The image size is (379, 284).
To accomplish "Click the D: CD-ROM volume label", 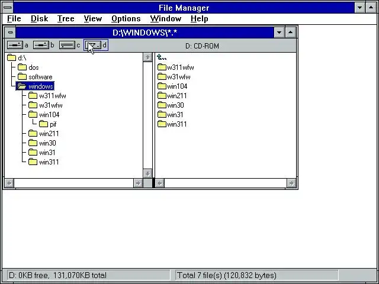I will click(202, 46).
